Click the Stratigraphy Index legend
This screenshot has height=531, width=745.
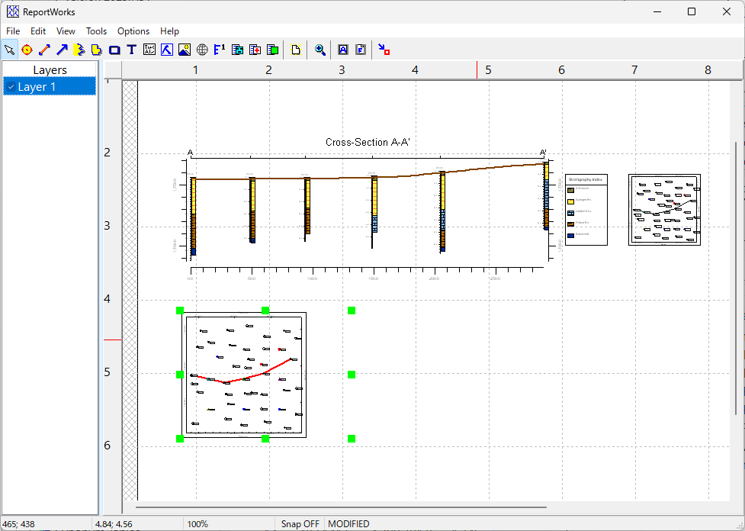pos(586,210)
